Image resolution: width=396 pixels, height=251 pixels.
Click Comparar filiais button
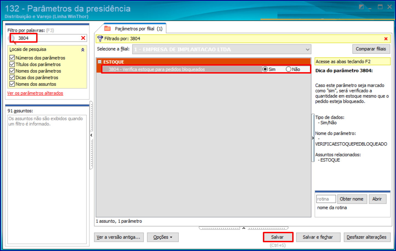pyautogui.click(x=371, y=49)
